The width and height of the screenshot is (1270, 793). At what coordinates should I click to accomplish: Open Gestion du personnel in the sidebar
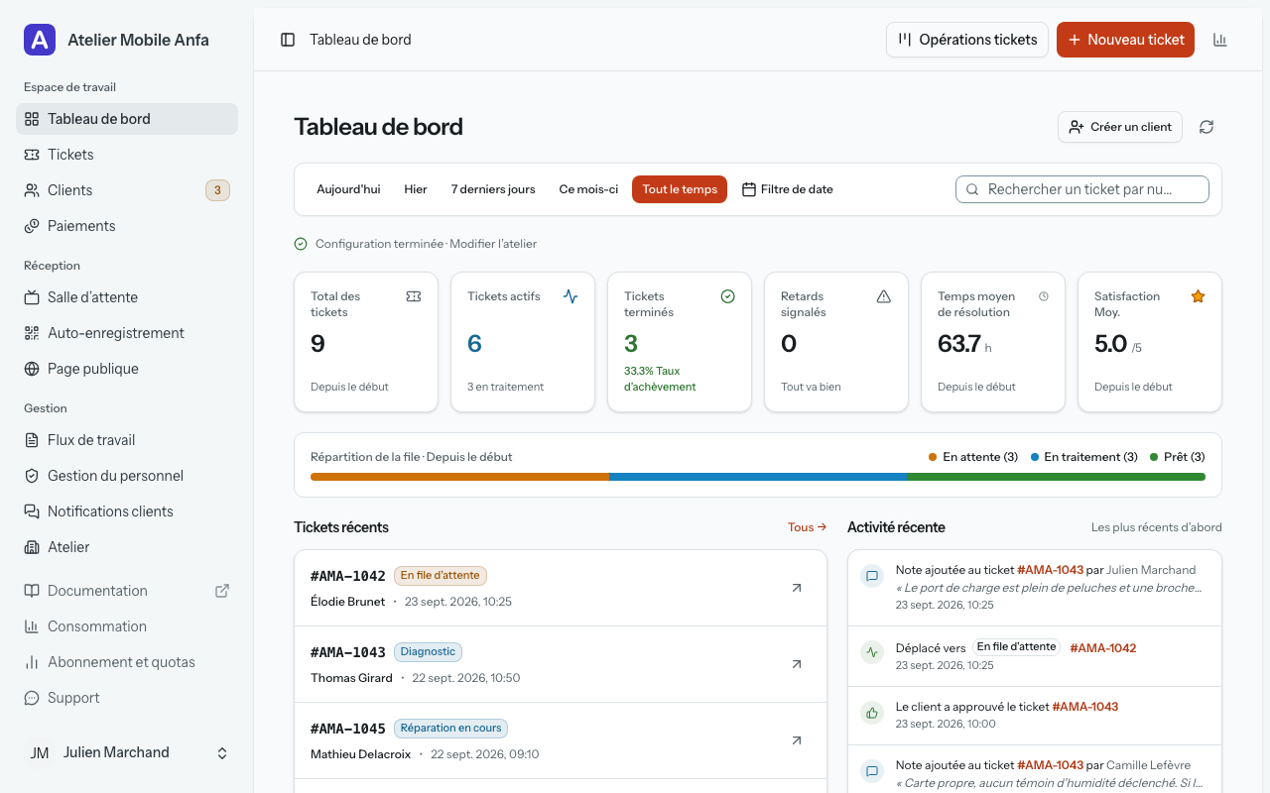pyautogui.click(x=127, y=476)
